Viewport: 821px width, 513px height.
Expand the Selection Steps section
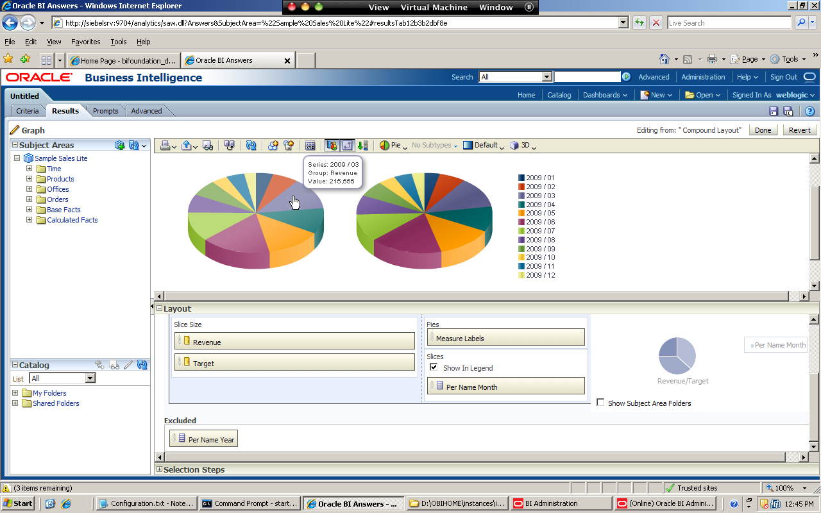pos(159,469)
